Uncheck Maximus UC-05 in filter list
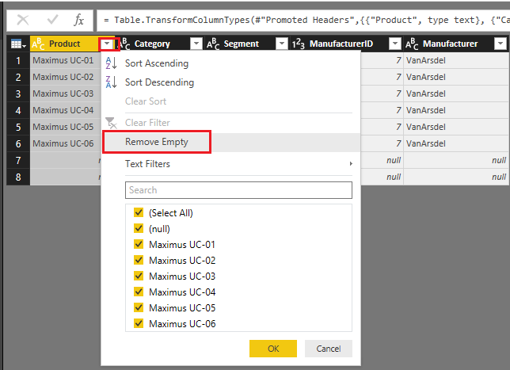Viewport: 510px width, 370px height. click(x=139, y=307)
